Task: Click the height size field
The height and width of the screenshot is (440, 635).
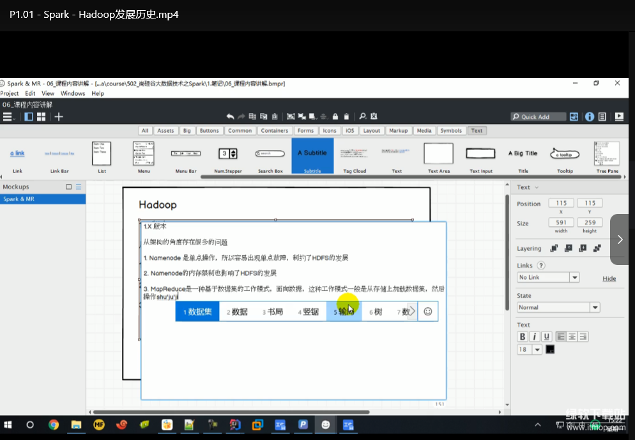Action: [590, 222]
